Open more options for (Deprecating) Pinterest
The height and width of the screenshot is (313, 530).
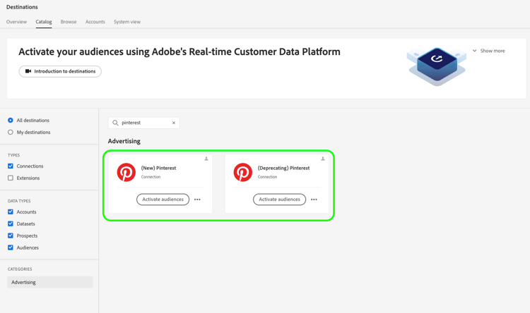point(314,200)
